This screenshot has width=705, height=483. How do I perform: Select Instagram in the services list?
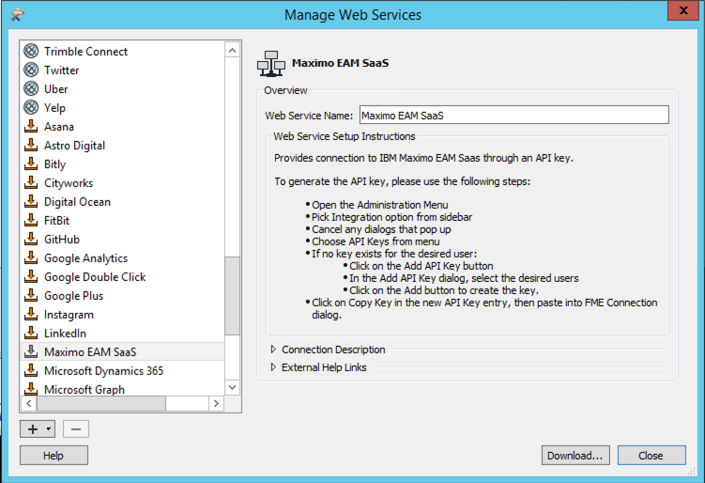(x=69, y=315)
